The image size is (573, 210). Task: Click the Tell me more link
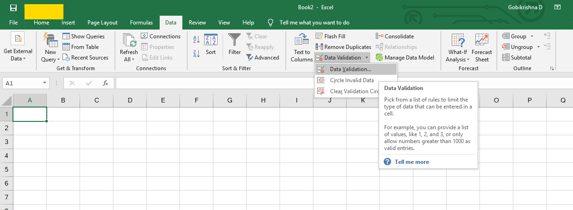click(x=411, y=162)
